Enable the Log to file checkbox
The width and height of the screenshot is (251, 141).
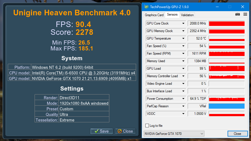click(x=147, y=125)
